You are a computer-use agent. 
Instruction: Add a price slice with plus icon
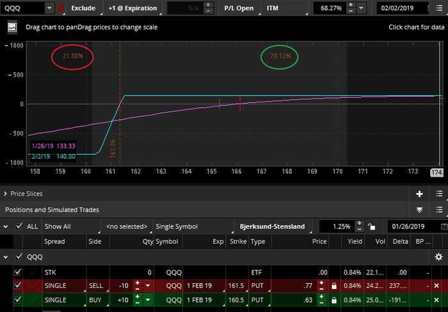419,194
